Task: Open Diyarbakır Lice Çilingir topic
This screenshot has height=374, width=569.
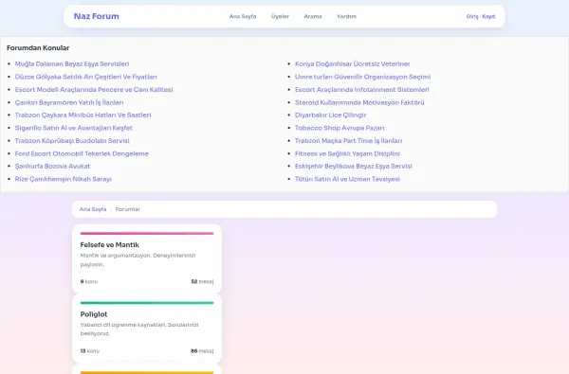Action: pyautogui.click(x=331, y=115)
